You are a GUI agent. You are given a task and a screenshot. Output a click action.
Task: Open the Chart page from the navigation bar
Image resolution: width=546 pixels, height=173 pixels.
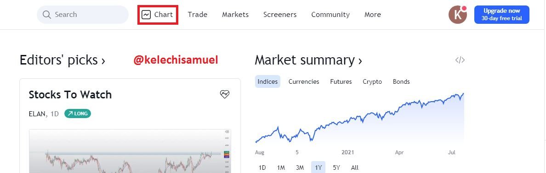point(157,15)
